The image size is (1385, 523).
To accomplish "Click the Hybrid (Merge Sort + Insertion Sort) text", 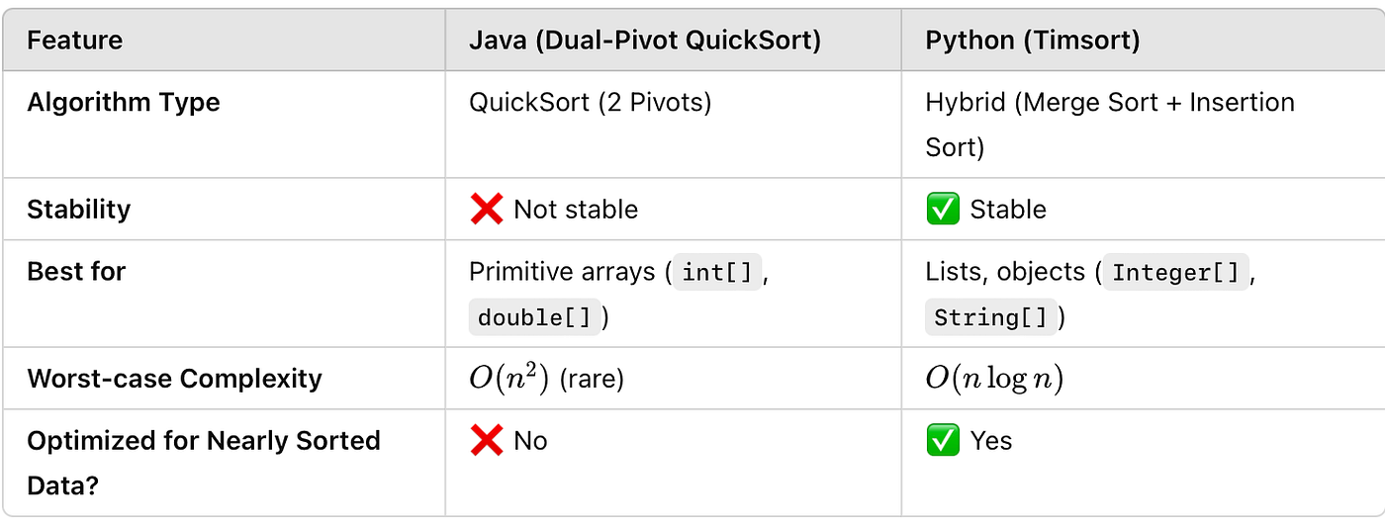I will tap(1109, 103).
